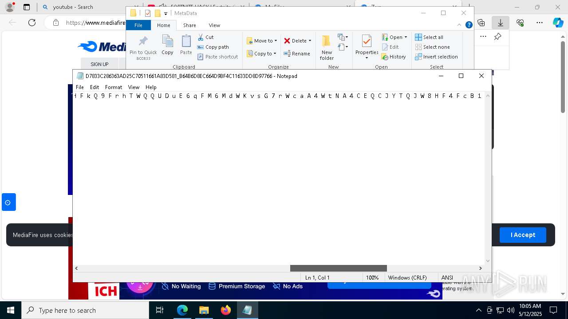
Task: Open File Explorer from taskbar
Action: [204, 310]
